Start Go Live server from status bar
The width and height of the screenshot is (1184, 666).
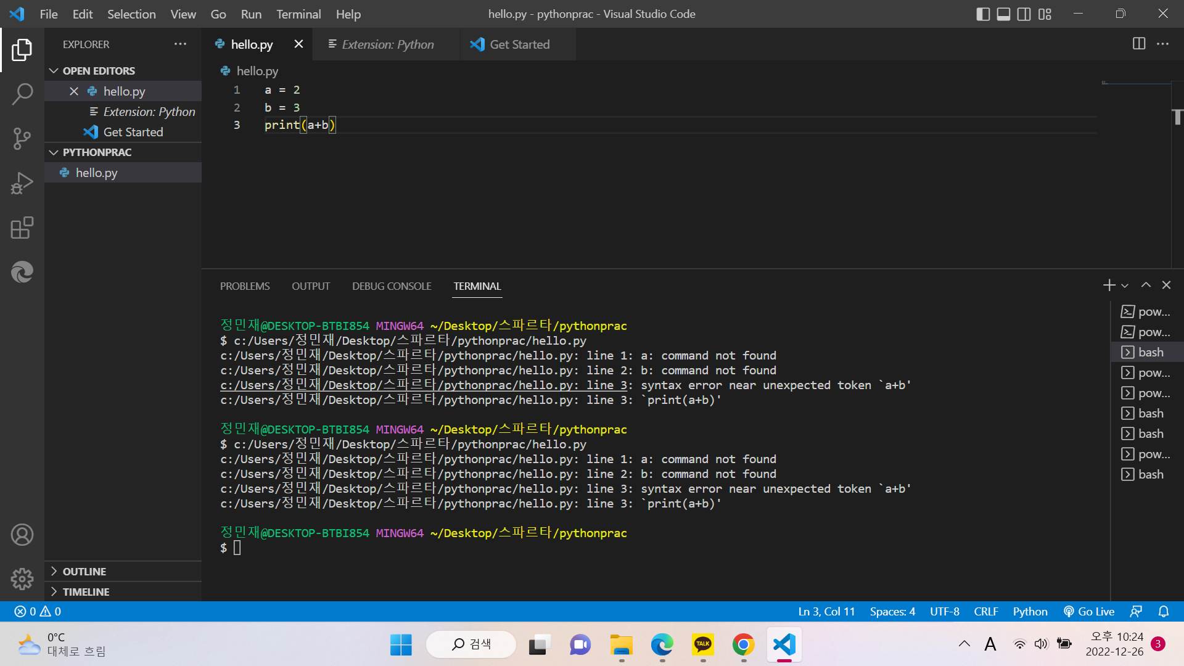1089,612
